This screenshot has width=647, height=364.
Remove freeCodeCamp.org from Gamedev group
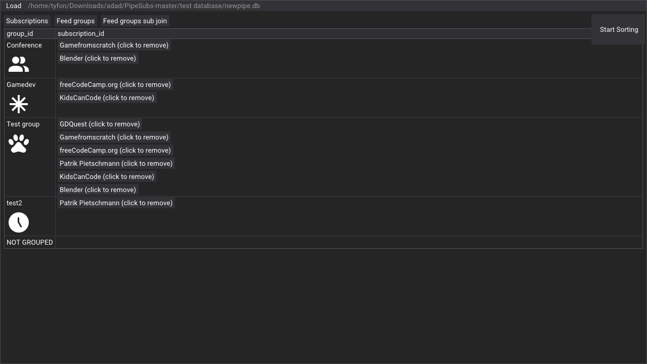coord(115,84)
